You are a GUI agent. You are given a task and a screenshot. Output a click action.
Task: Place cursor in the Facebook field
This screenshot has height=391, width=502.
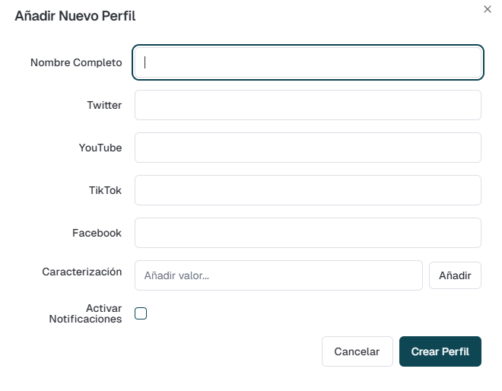click(x=308, y=233)
